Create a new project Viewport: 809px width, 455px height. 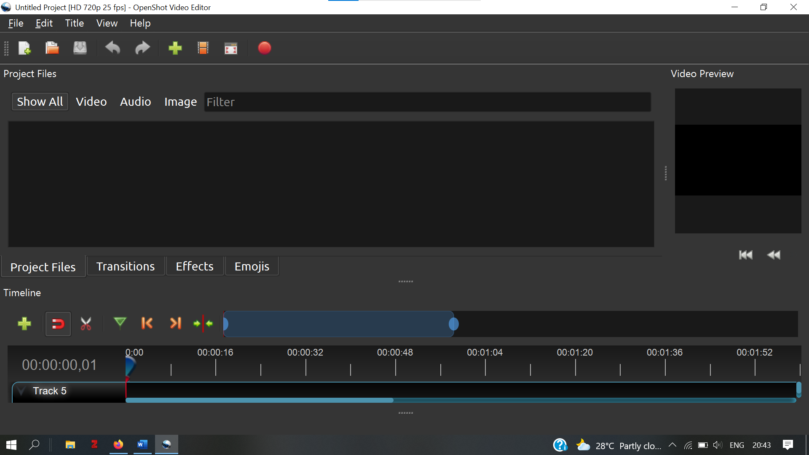[24, 48]
